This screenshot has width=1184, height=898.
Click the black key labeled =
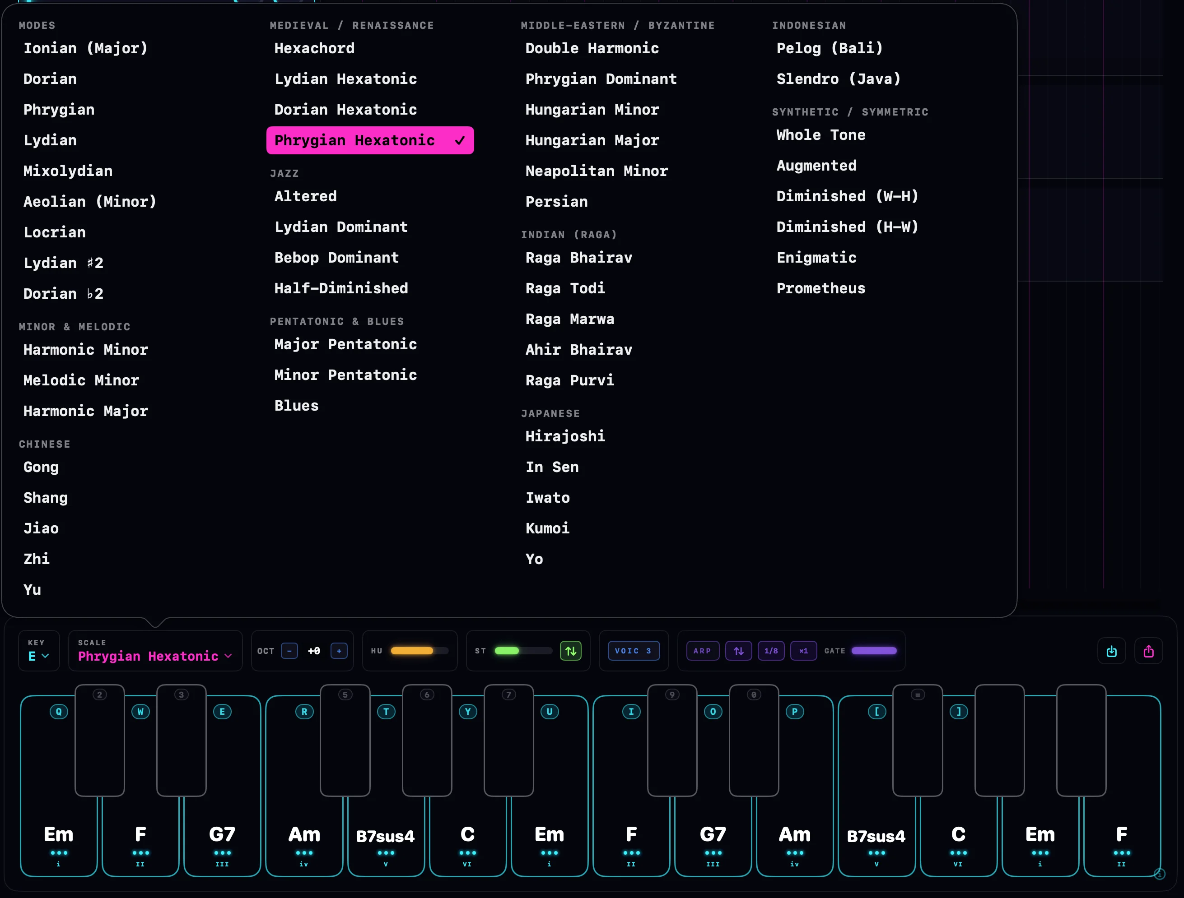(x=918, y=741)
